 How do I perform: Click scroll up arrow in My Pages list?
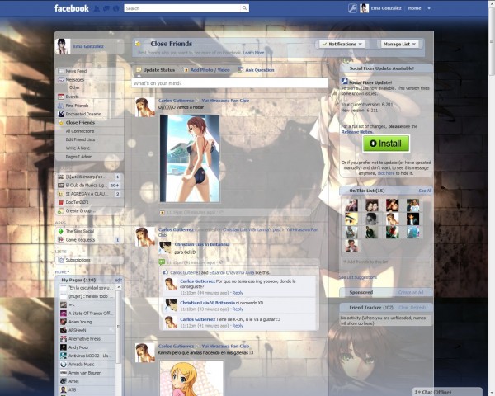click(119, 287)
